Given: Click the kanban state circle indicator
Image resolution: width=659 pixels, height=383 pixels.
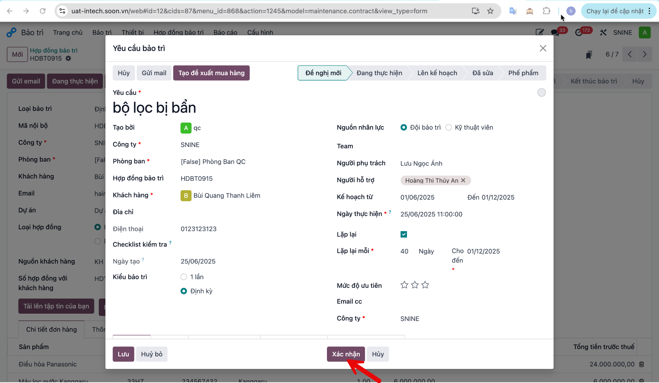Looking at the screenshot, I should point(542,92).
